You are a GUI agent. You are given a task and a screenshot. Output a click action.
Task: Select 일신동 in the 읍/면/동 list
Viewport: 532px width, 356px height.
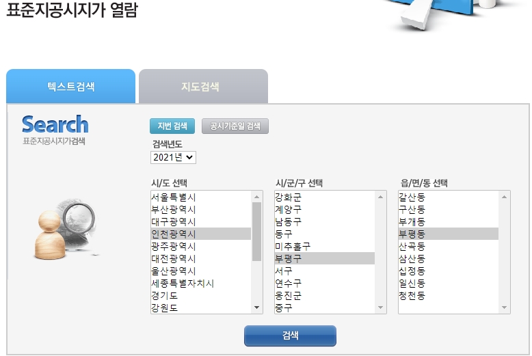pyautogui.click(x=449, y=283)
